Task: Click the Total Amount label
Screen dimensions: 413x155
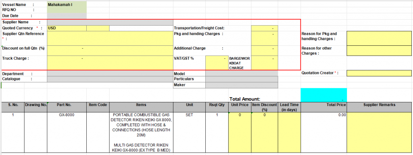Action: coord(245,99)
